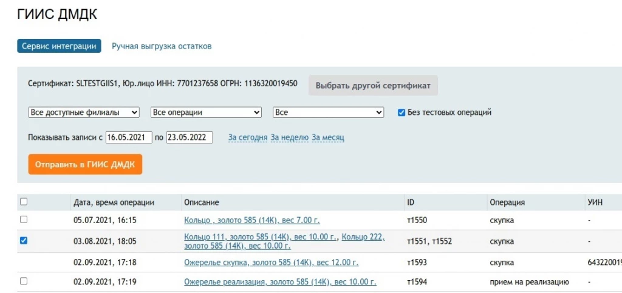Uncheck the box for 03.08.2021 record

[x=24, y=241]
